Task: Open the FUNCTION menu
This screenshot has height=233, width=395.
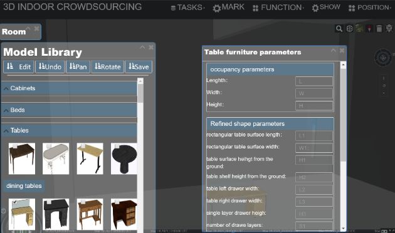Action: pos(278,8)
